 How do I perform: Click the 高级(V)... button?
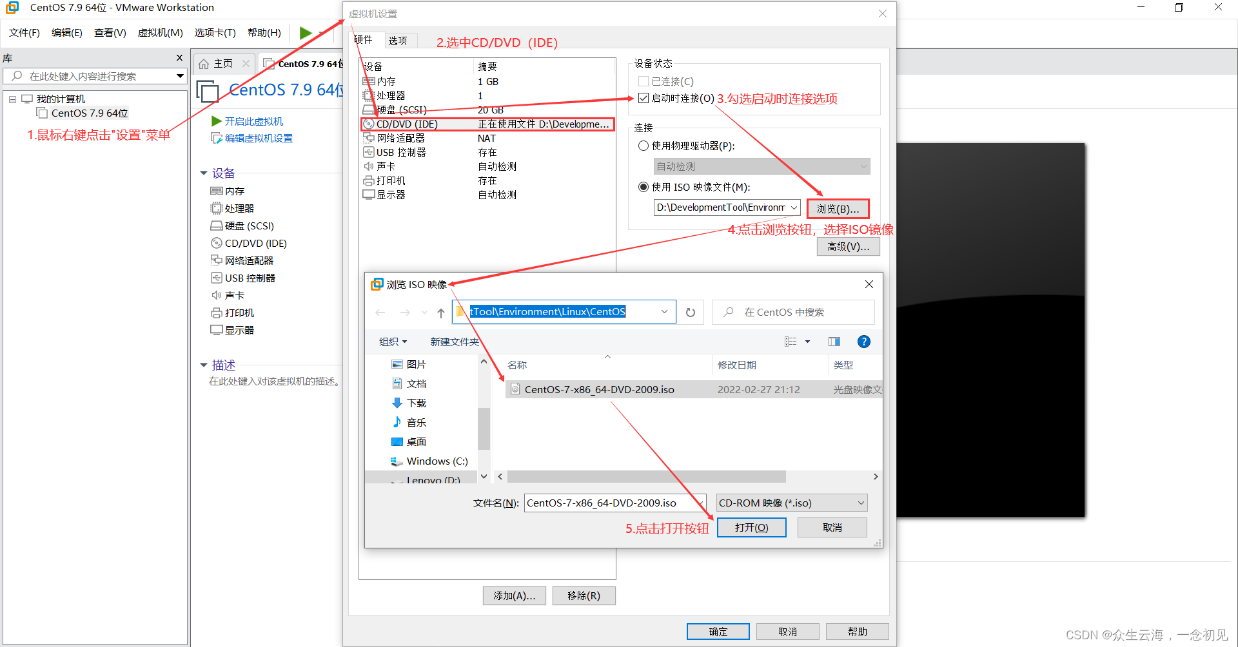[849, 246]
